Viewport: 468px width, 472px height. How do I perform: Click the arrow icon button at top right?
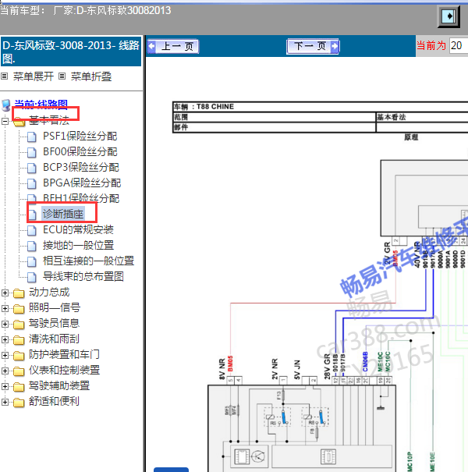click(x=448, y=16)
